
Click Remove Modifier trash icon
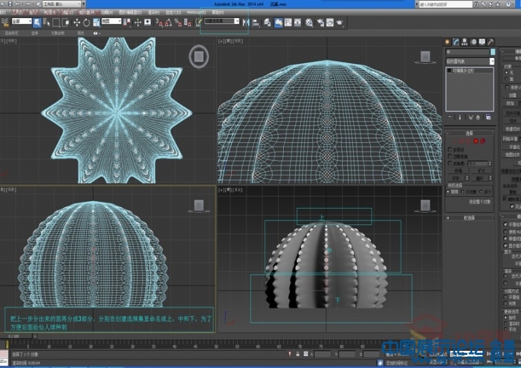coord(478,117)
